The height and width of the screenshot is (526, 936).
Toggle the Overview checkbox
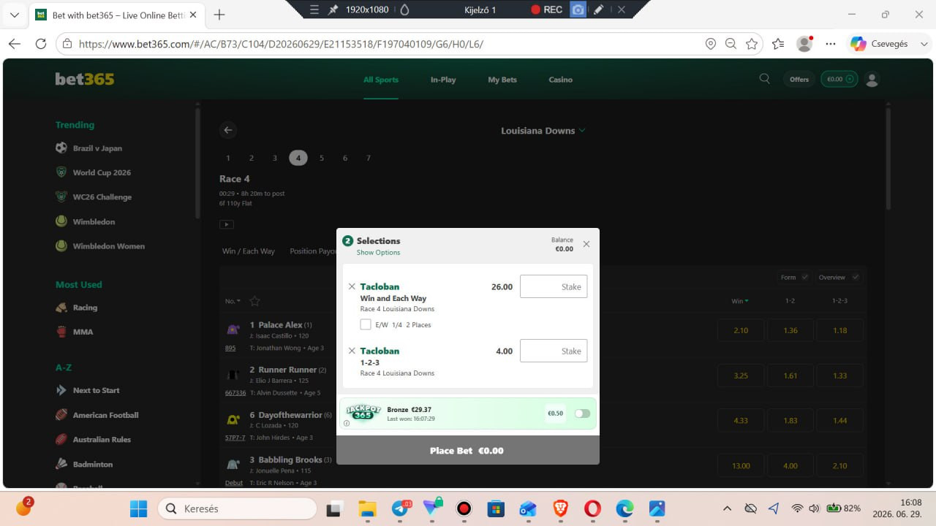click(856, 277)
